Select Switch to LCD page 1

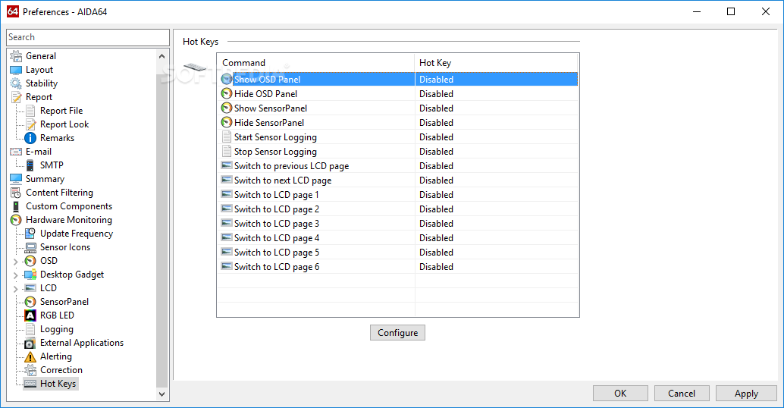(277, 195)
